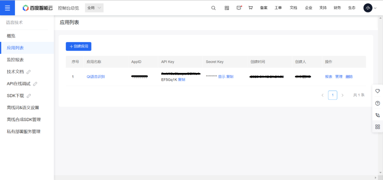Click the phone support icon

click(x=377, y=115)
